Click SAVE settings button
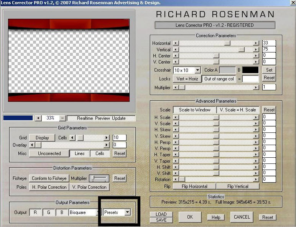296x227 pixels. click(x=161, y=220)
